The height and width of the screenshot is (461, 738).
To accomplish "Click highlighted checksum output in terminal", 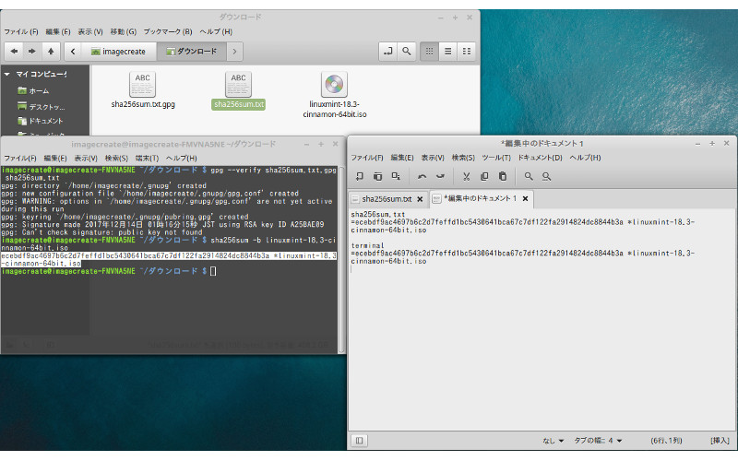I will tap(169, 260).
